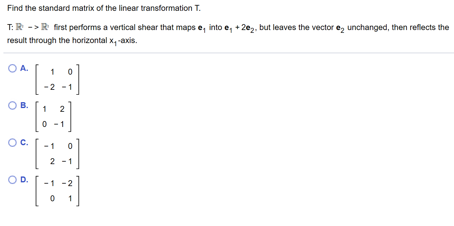Click the horizontal divider below the question text

point(227,53)
